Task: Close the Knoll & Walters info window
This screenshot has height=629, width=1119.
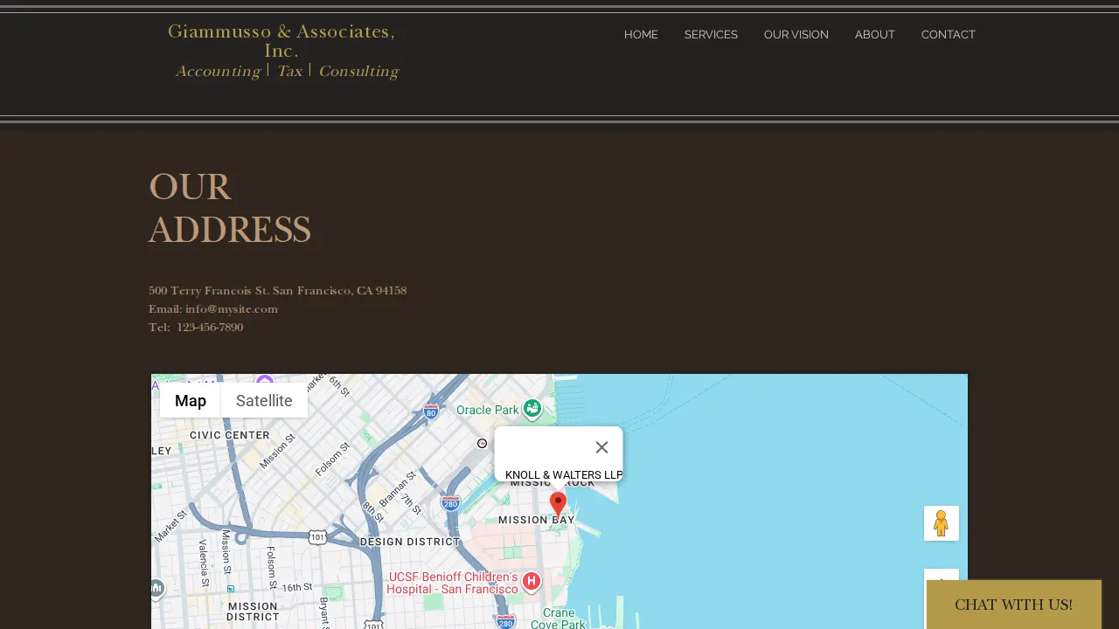Action: [x=601, y=447]
